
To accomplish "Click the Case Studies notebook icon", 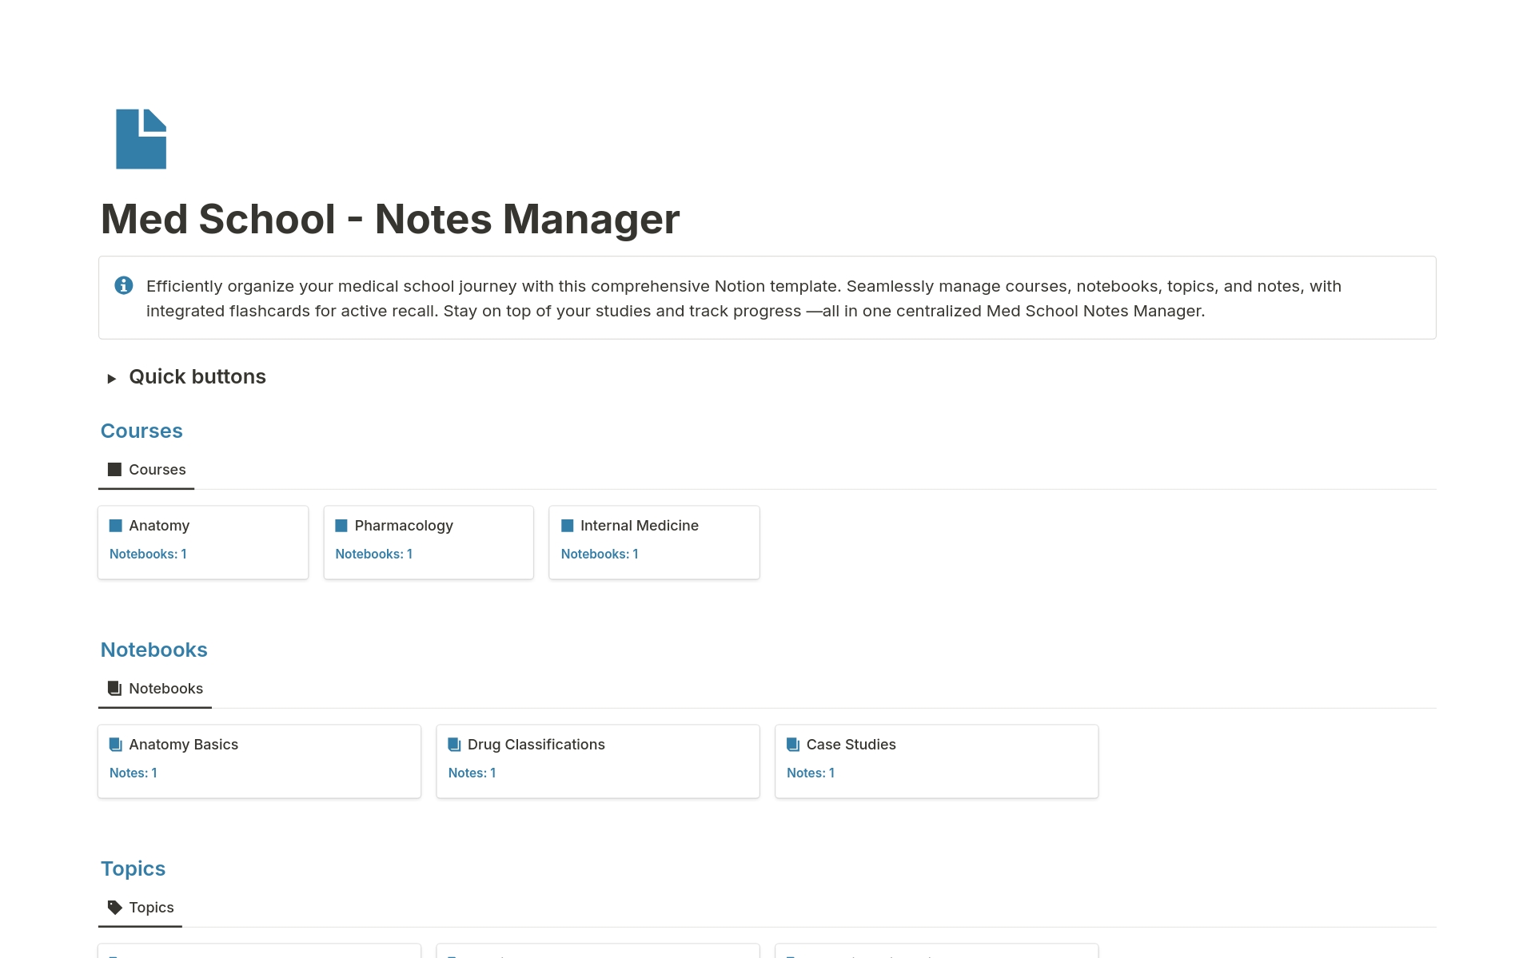I will (793, 744).
